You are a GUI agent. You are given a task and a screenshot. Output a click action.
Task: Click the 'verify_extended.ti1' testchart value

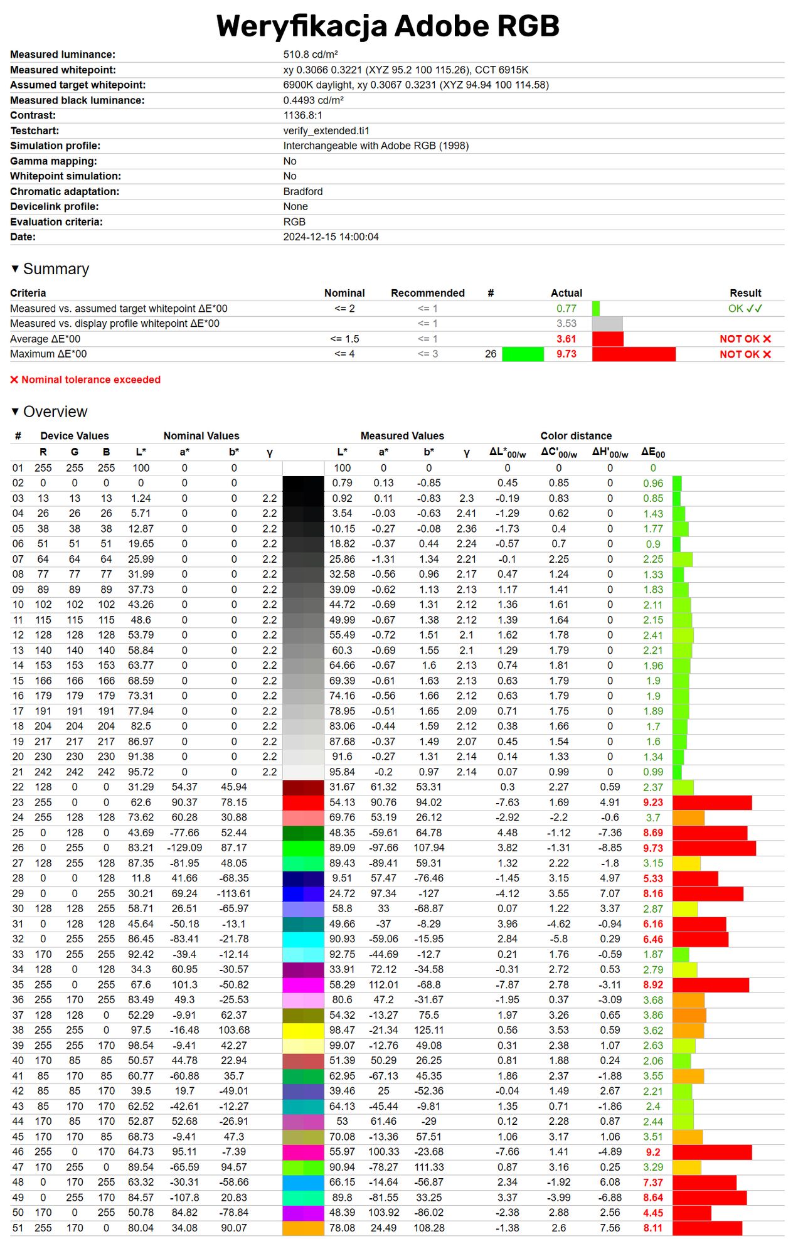point(326,130)
